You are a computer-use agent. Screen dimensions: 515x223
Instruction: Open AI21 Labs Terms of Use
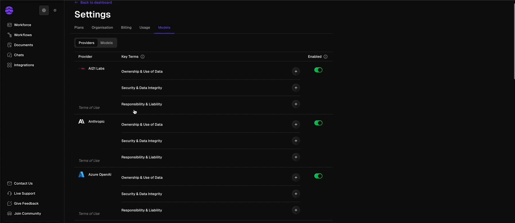coord(89,108)
